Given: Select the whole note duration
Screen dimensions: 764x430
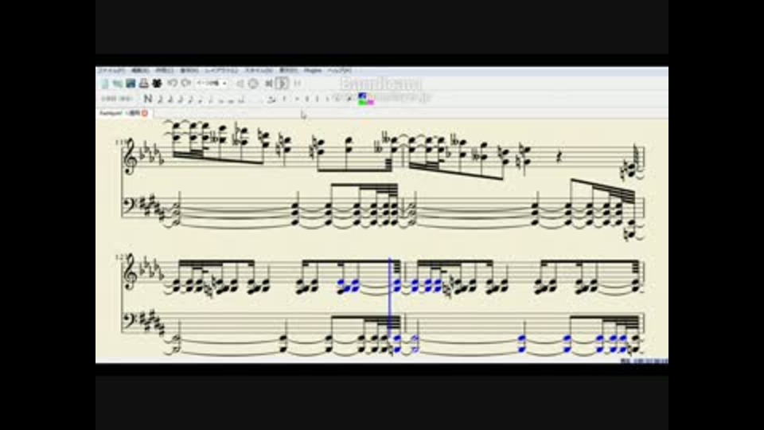Looking at the screenshot, I should pos(220,100).
